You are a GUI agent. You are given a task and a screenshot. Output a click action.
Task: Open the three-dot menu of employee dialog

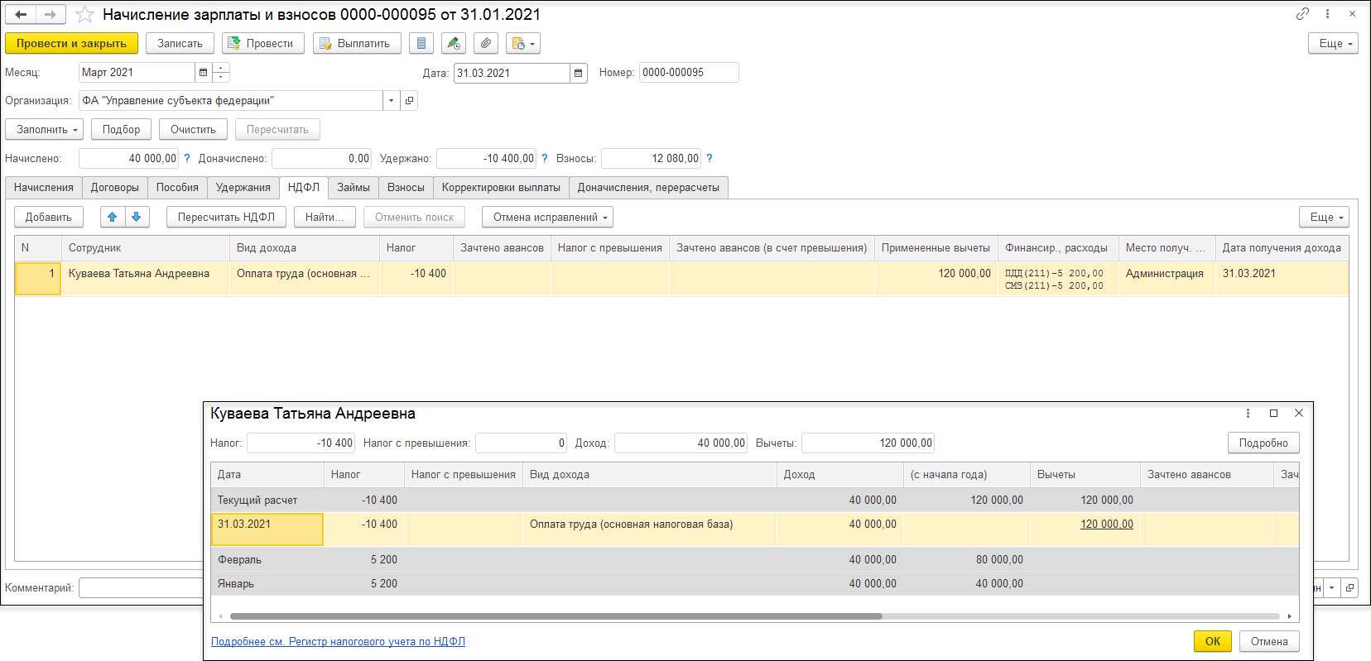coord(1248,414)
